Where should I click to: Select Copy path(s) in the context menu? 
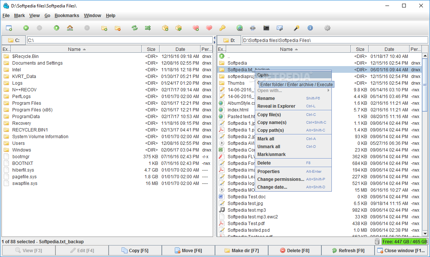click(x=293, y=130)
